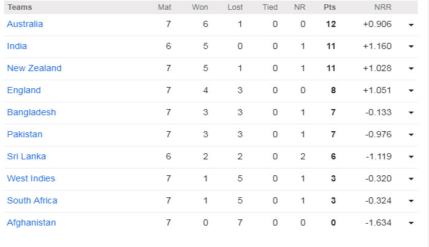Open the New Zealand team link
This screenshot has height=247, width=429.
point(34,68)
